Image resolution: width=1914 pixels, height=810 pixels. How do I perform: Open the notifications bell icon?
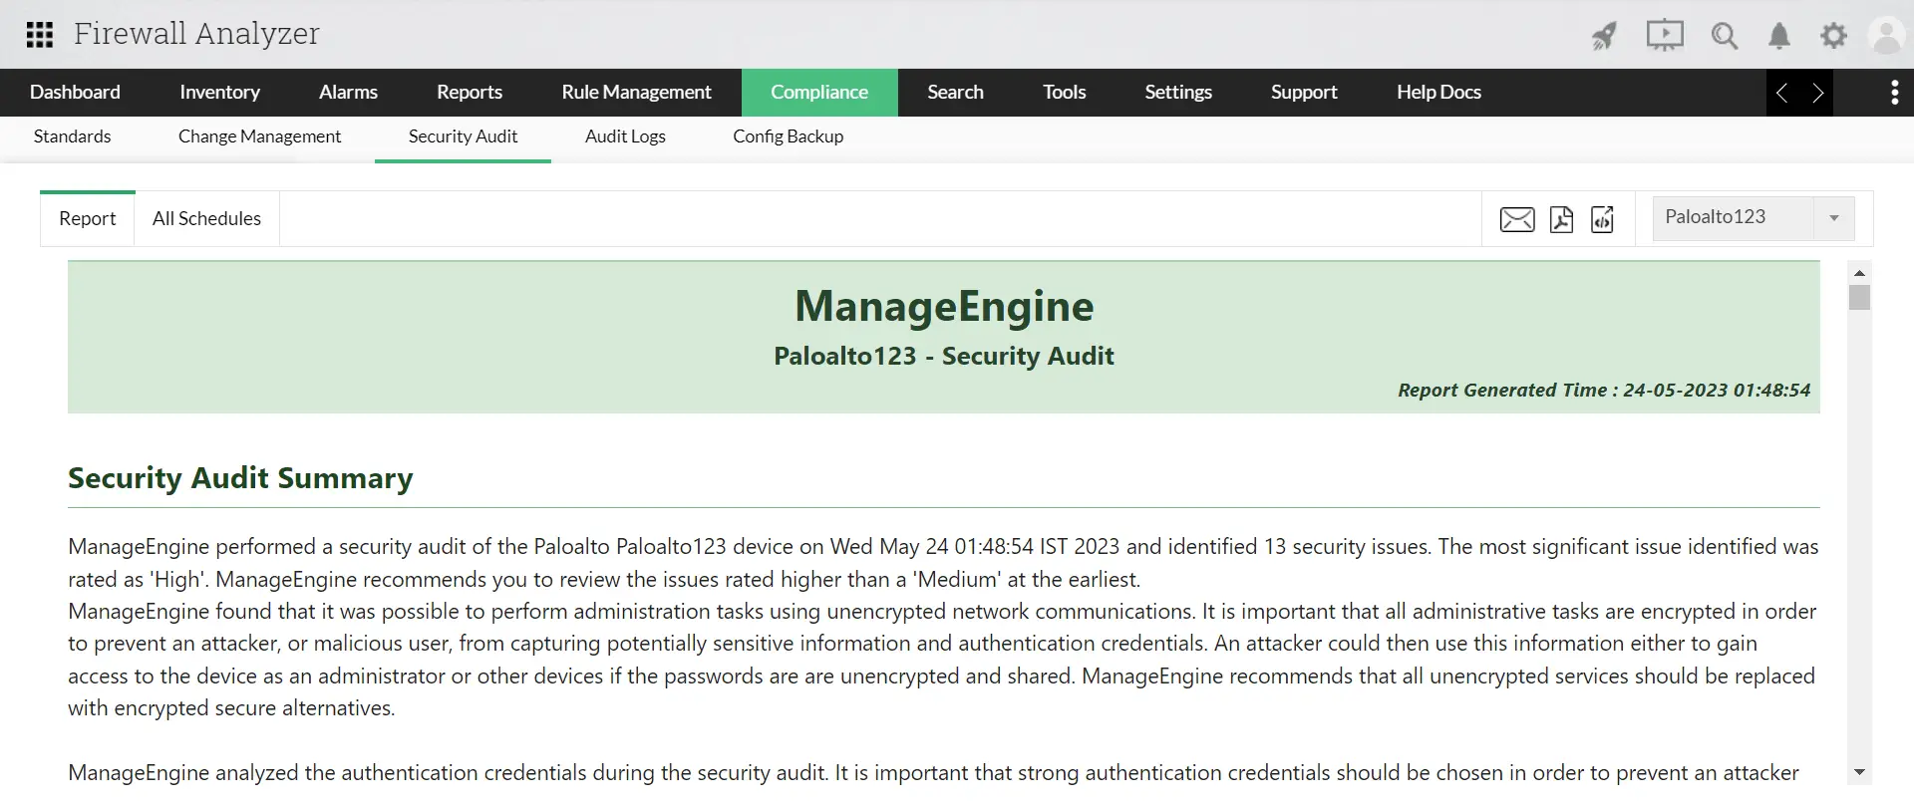pyautogui.click(x=1779, y=36)
